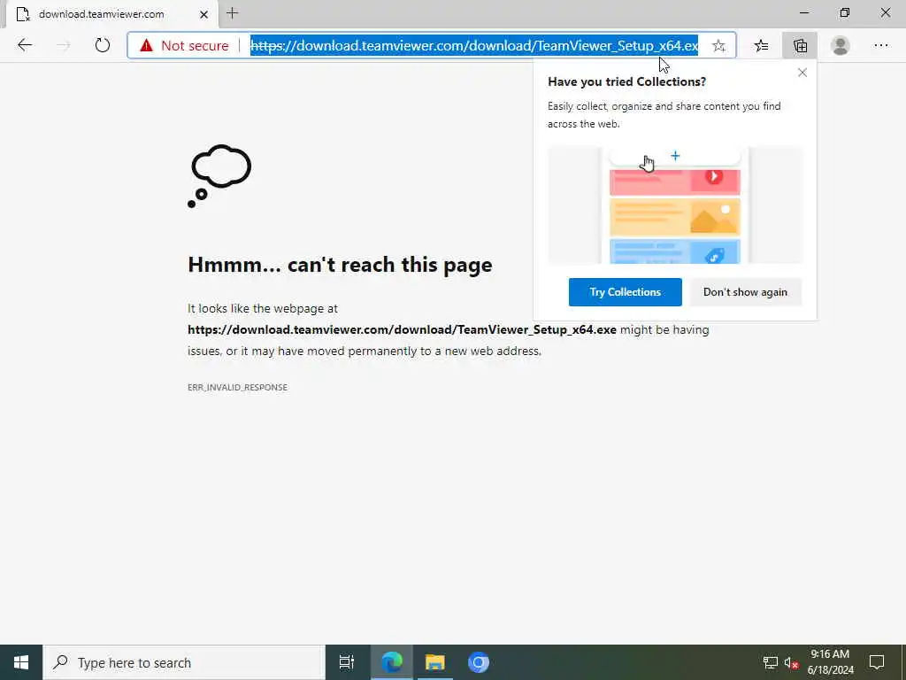The image size is (906, 680).
Task: Open the blue circular app on the taskbar
Action: pyautogui.click(x=478, y=662)
